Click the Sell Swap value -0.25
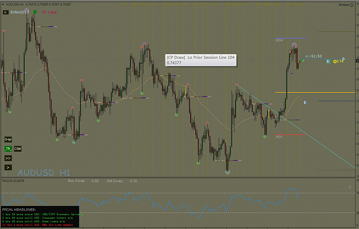Screen dimensions: 359x229 coord(133,181)
